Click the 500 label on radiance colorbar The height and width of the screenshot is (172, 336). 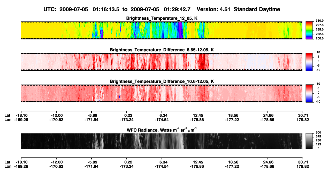(318, 133)
